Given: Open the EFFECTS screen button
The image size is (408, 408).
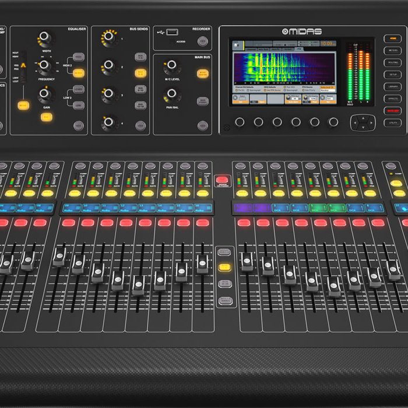Looking at the screenshot, I should click(392, 99).
